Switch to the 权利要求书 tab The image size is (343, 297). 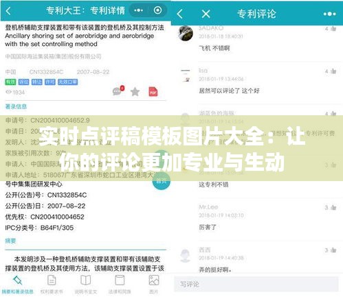[52, 285]
